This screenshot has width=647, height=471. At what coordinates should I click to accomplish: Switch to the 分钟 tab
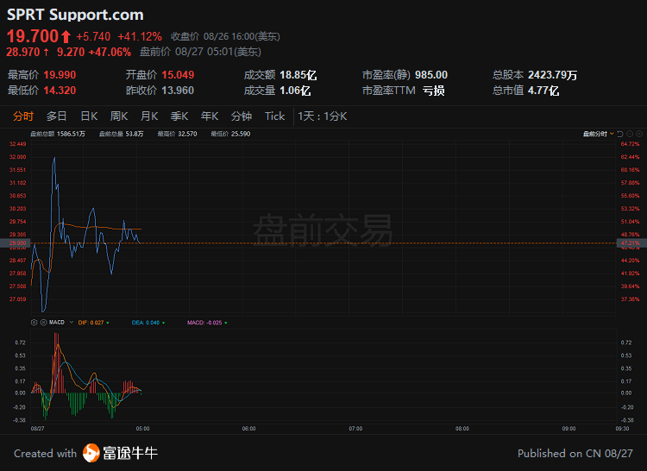(x=242, y=116)
